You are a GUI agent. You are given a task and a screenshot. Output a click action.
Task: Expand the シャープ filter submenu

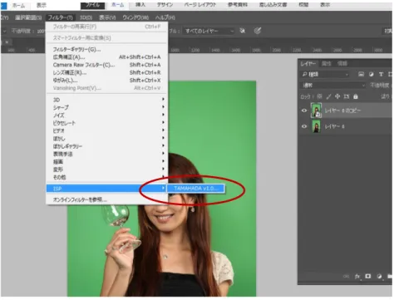(x=106, y=107)
